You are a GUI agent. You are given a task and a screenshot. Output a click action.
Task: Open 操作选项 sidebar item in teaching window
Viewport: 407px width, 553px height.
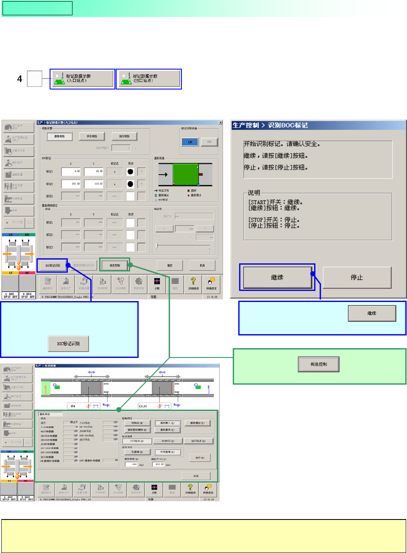(x=19, y=162)
